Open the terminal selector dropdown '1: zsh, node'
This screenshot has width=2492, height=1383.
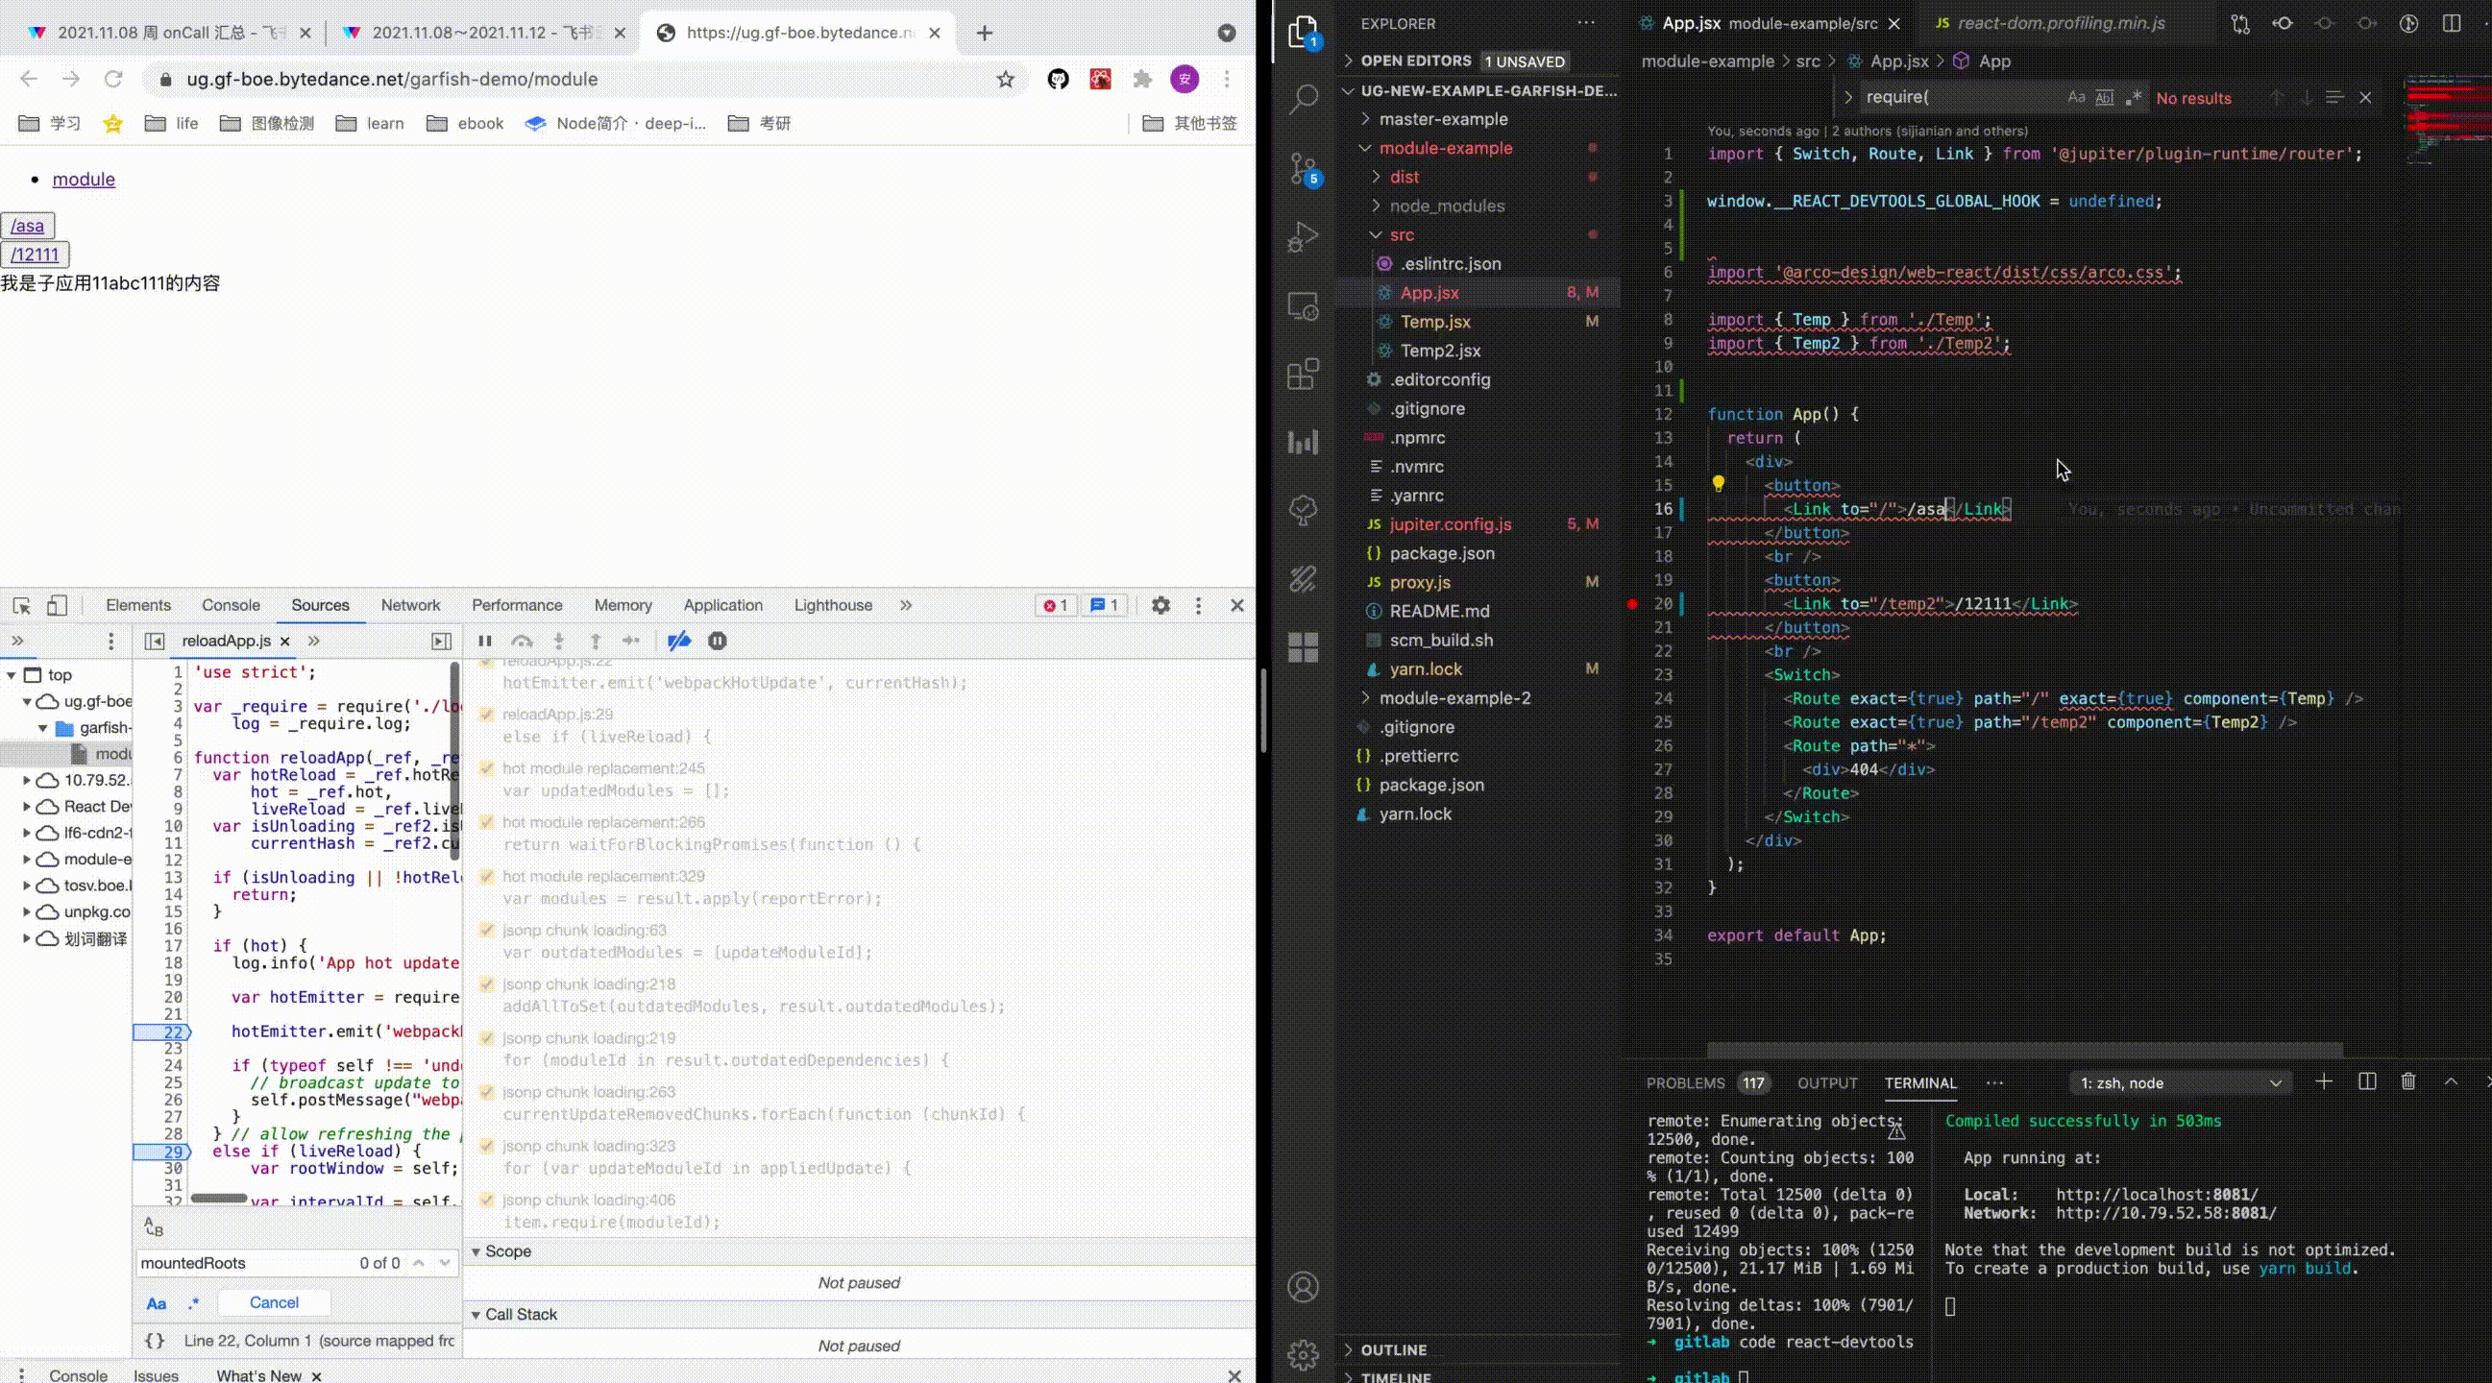tap(2181, 1083)
